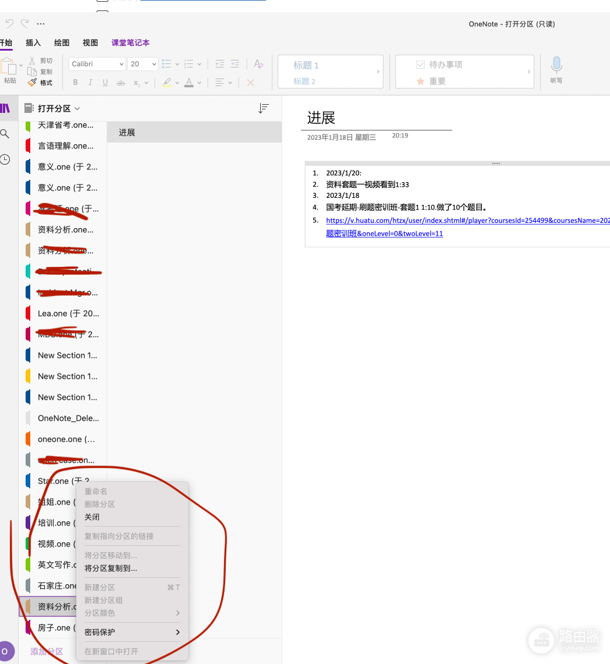Click the page date 2023年1月18日
This screenshot has height=664, width=610.
(x=342, y=137)
